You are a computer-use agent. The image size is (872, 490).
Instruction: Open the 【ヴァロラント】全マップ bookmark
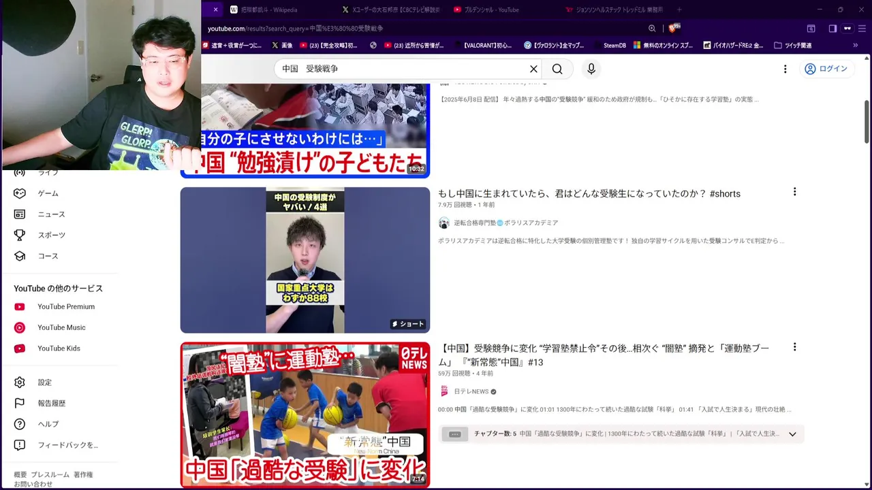coord(554,46)
